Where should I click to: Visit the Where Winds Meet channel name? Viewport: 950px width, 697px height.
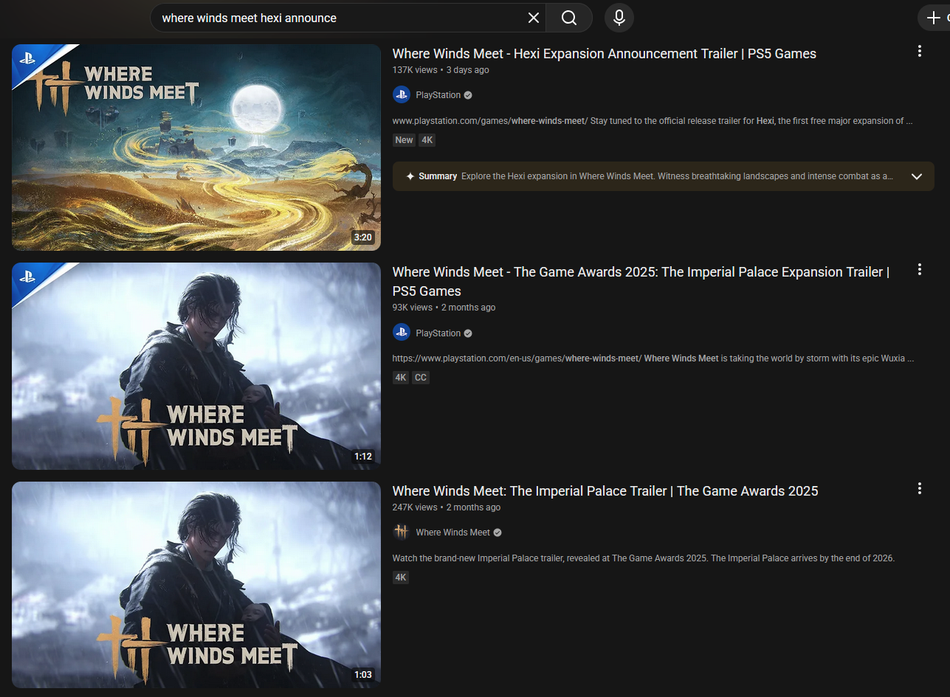point(453,533)
